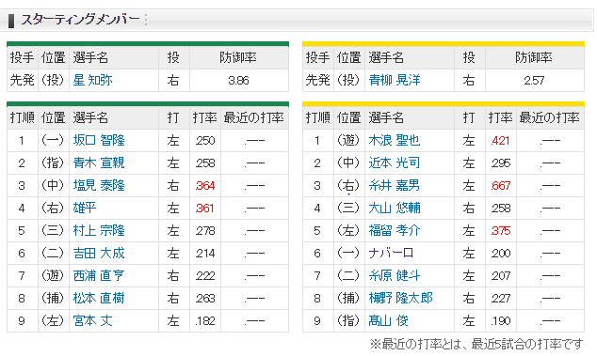597x356 pixels.
Task: Click red batting average .361
Action: pyautogui.click(x=205, y=209)
